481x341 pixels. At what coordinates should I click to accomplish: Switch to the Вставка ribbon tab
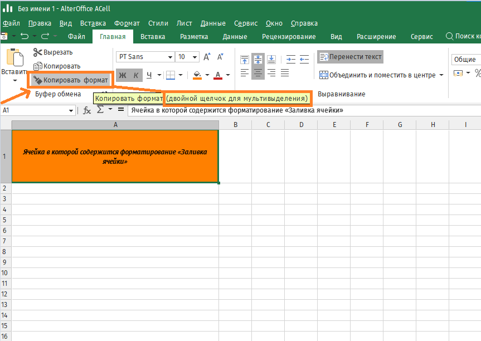coord(153,37)
